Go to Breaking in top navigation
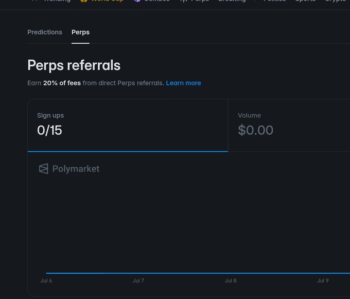The image size is (350, 299). tap(232, 1)
